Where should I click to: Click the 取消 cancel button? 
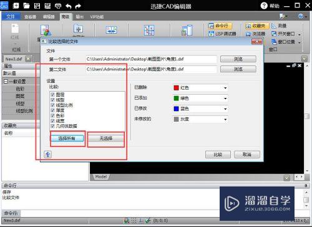click(x=247, y=155)
